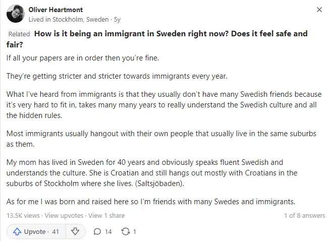Click View 1 share link
The width and height of the screenshot is (330, 241).
click(x=106, y=216)
